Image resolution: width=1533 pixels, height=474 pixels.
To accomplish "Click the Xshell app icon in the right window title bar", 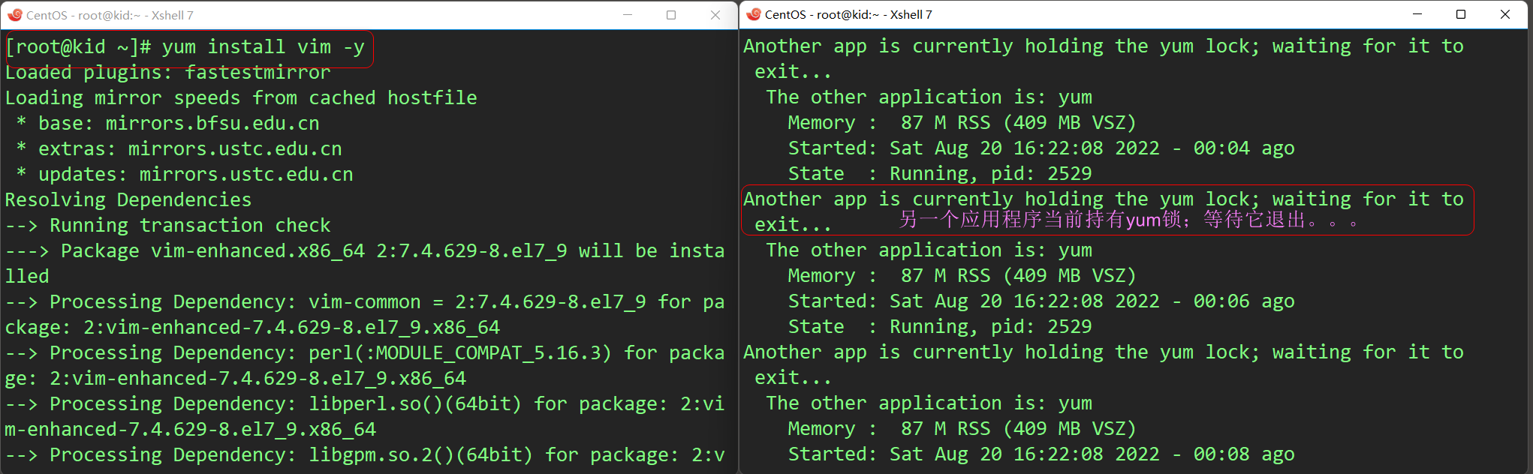I will [754, 14].
